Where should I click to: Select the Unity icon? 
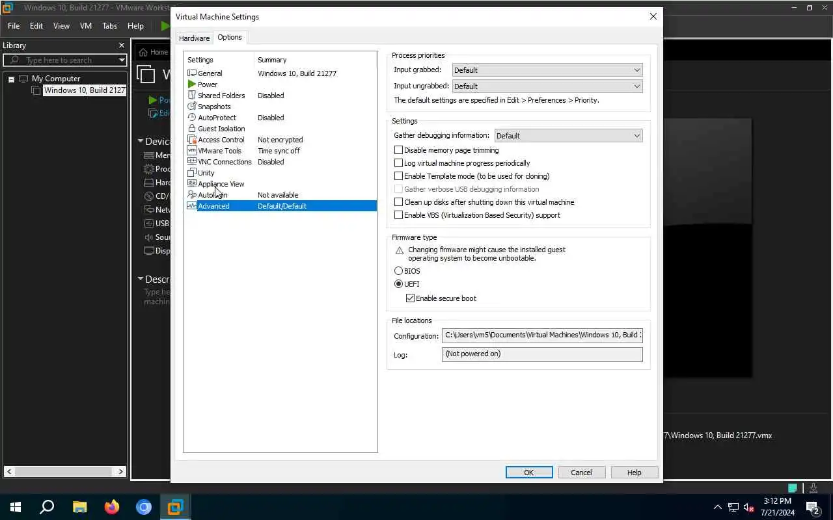[x=192, y=173]
